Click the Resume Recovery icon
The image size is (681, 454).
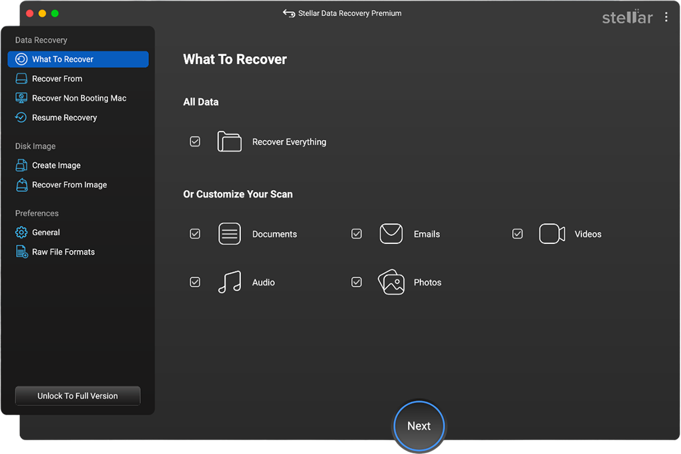point(21,117)
